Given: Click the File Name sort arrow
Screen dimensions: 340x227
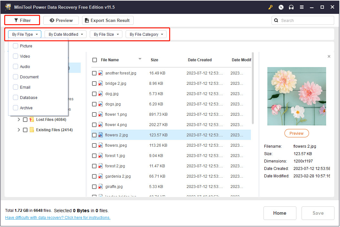Looking at the screenshot, I should click(x=140, y=59).
